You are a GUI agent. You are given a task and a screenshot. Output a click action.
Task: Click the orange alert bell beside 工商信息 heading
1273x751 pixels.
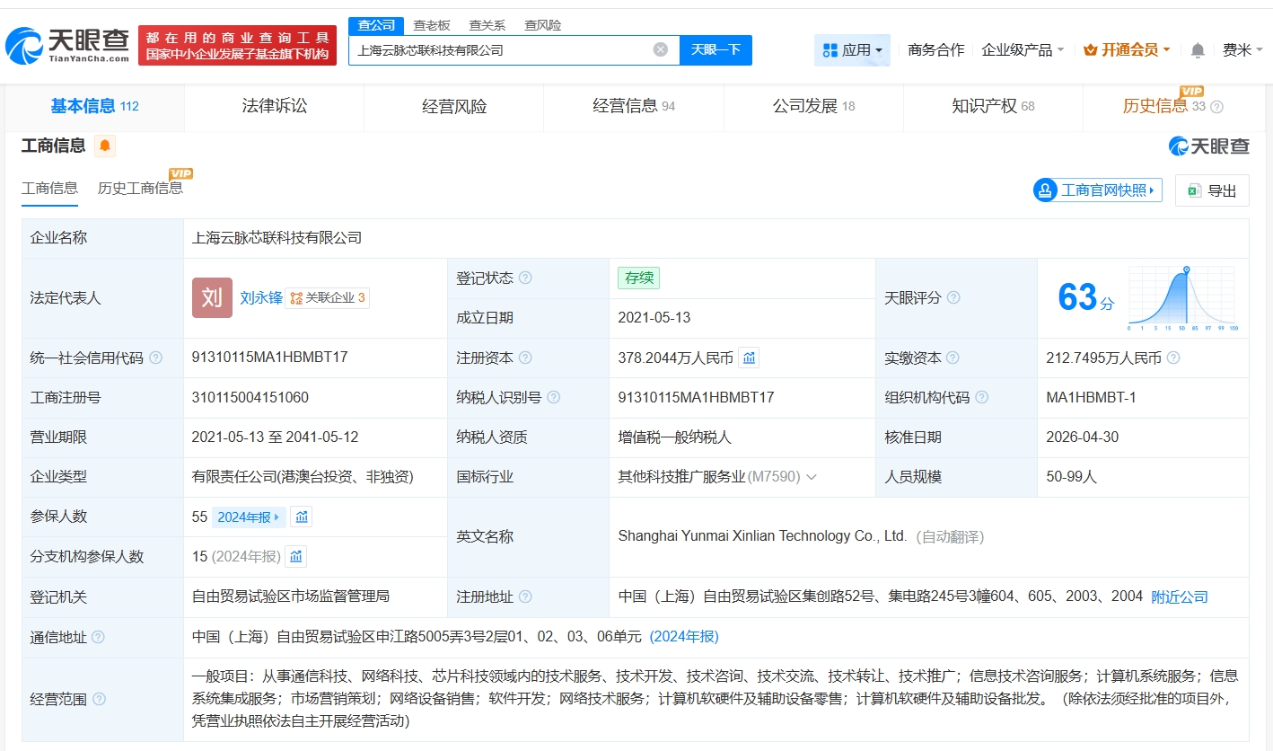105,146
